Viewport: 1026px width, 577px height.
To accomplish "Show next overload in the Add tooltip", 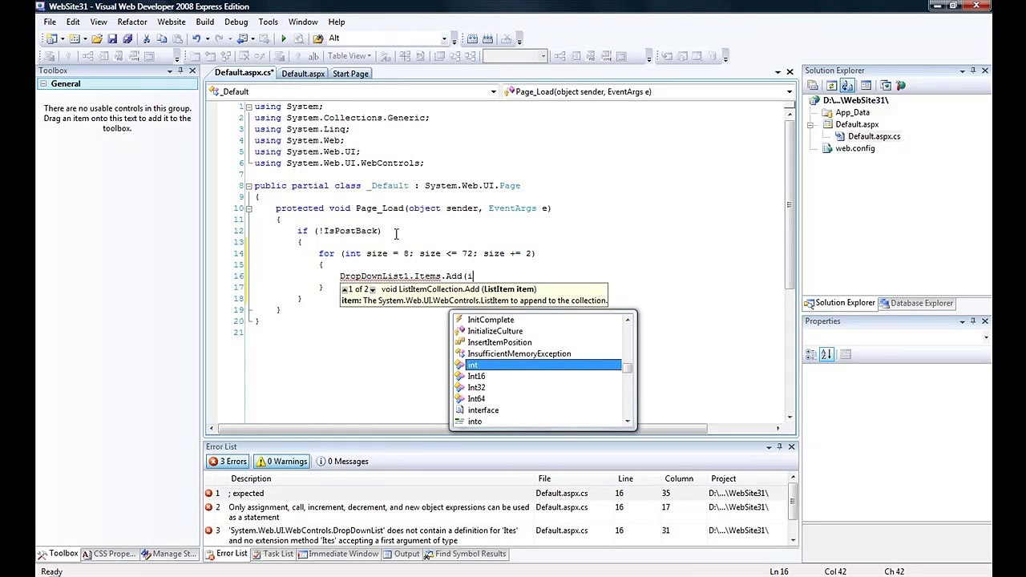I will click(x=372, y=290).
